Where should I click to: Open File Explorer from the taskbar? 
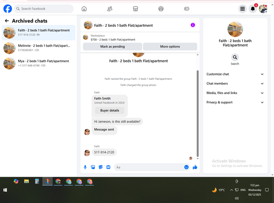(x=26, y=181)
